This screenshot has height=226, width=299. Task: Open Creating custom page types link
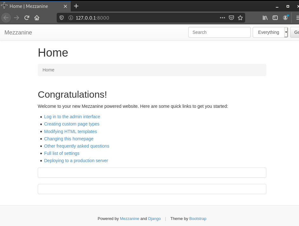(72, 124)
